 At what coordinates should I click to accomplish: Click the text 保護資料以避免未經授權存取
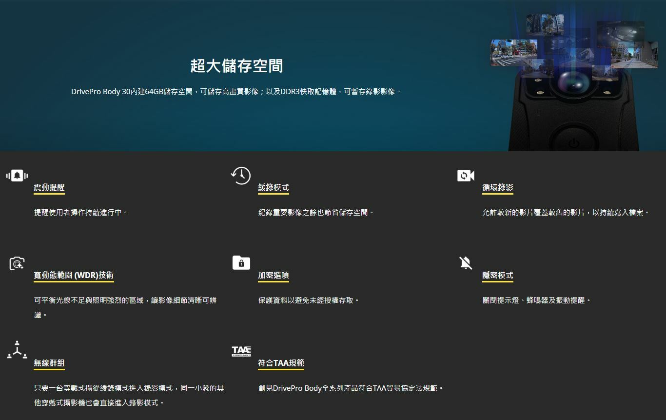309,300
